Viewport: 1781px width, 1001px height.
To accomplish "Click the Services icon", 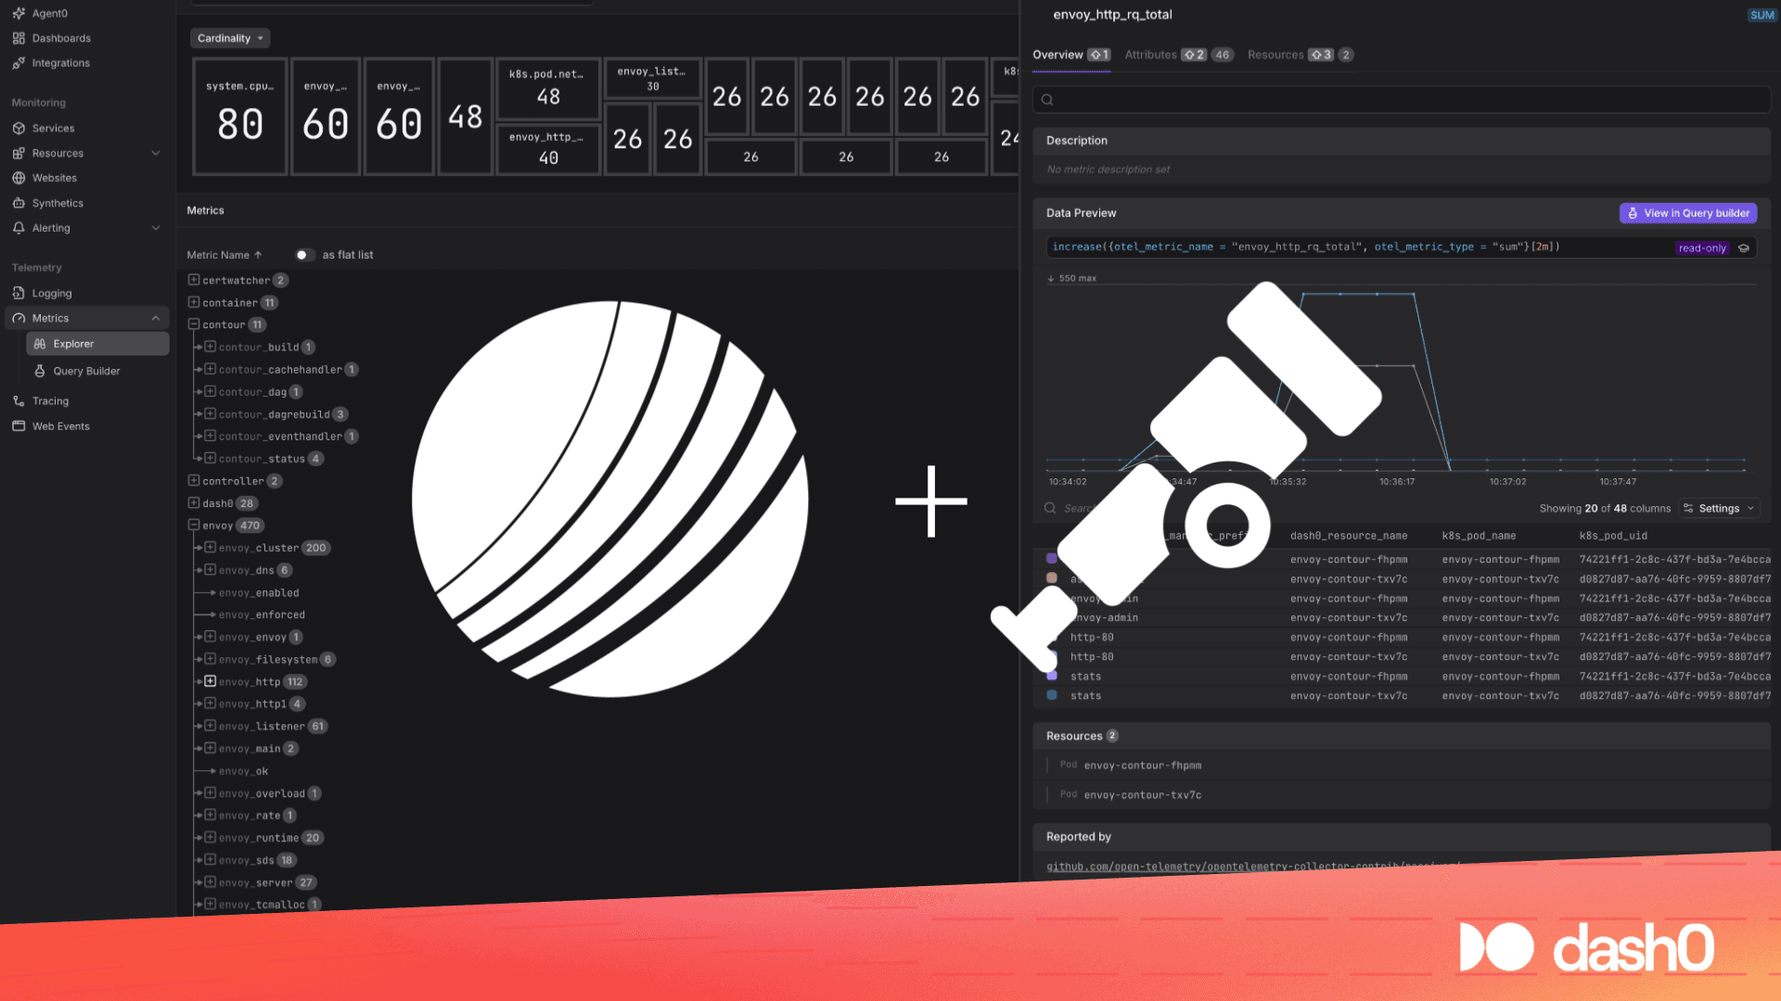I will coord(19,128).
